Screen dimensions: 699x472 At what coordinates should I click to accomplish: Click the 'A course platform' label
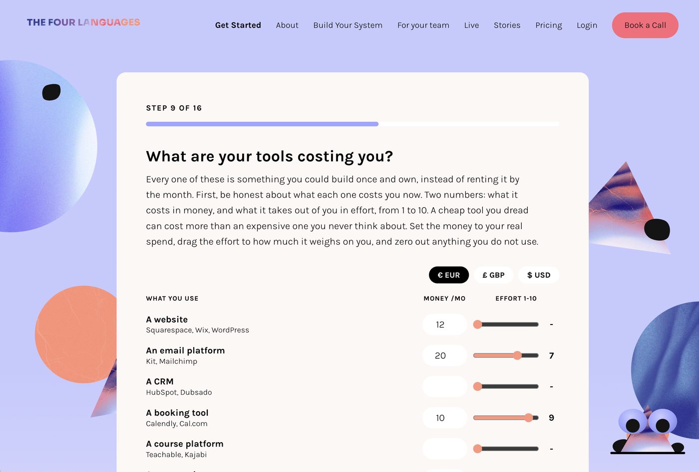(185, 444)
